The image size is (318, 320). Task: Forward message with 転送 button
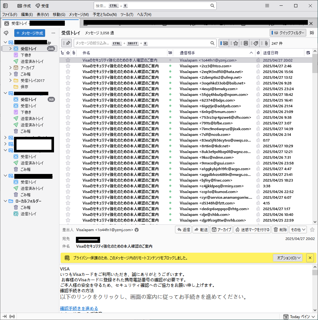201,230
